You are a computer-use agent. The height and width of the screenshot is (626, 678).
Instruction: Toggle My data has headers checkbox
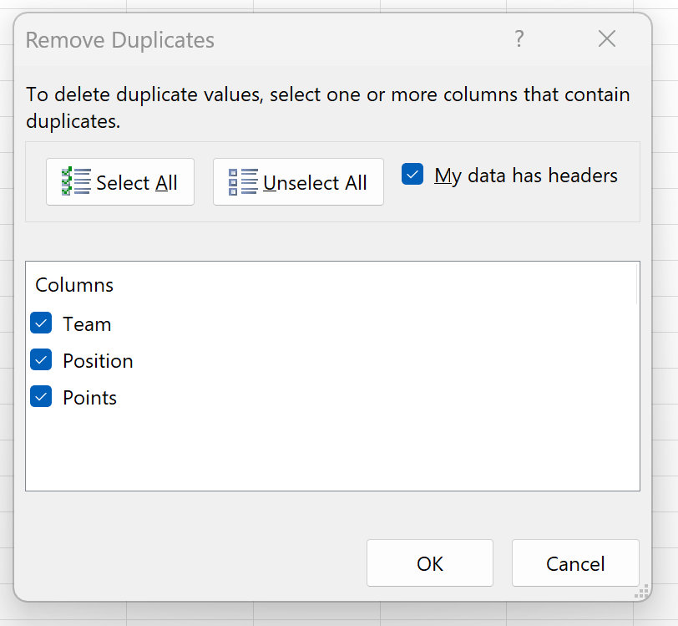pyautogui.click(x=412, y=174)
